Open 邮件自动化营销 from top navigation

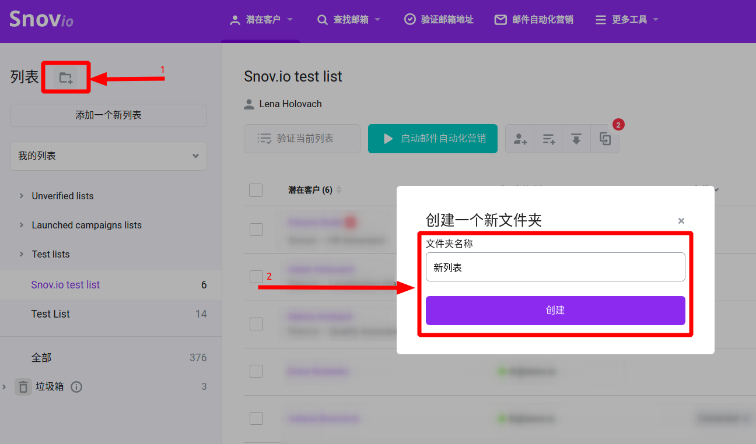(534, 20)
